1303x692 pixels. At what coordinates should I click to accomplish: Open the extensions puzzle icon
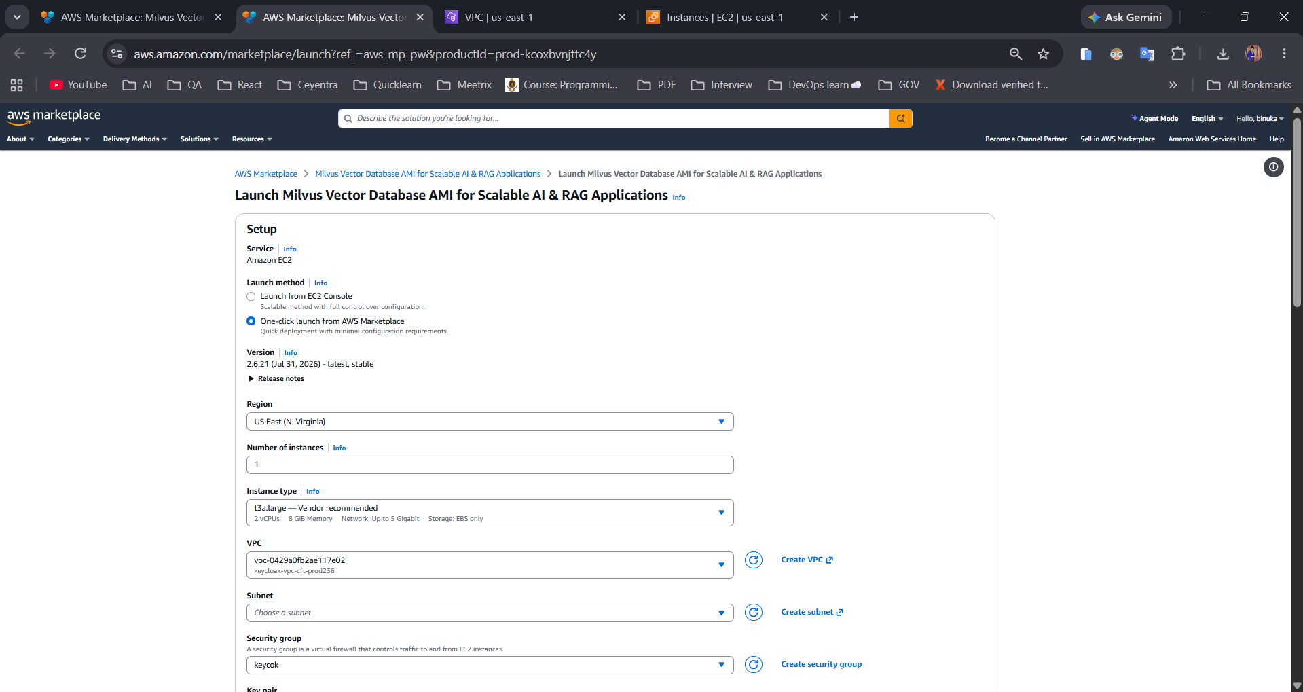pos(1179,54)
